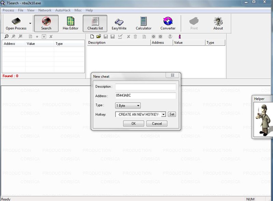Activate the Search tool button

[46, 24]
